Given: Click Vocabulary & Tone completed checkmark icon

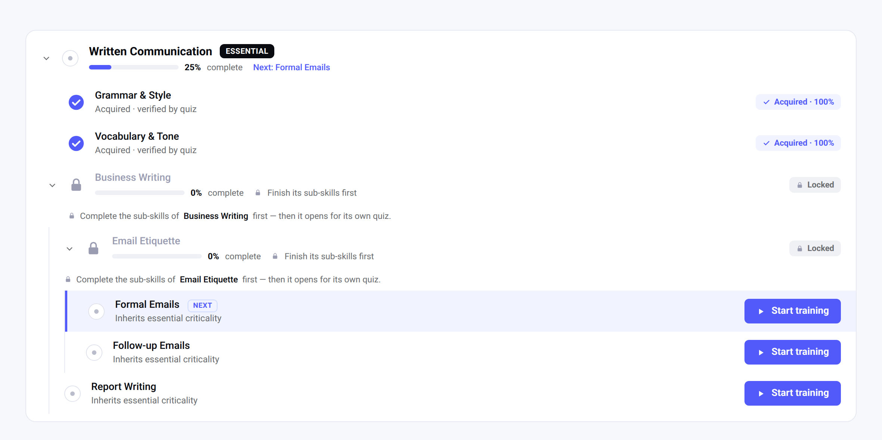Looking at the screenshot, I should click(76, 143).
